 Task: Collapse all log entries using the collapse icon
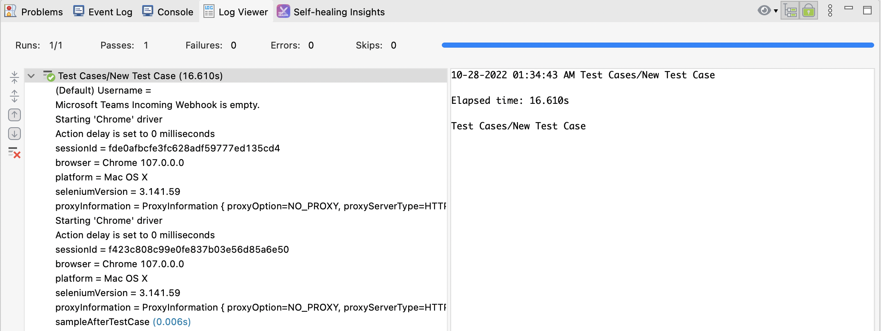14,77
